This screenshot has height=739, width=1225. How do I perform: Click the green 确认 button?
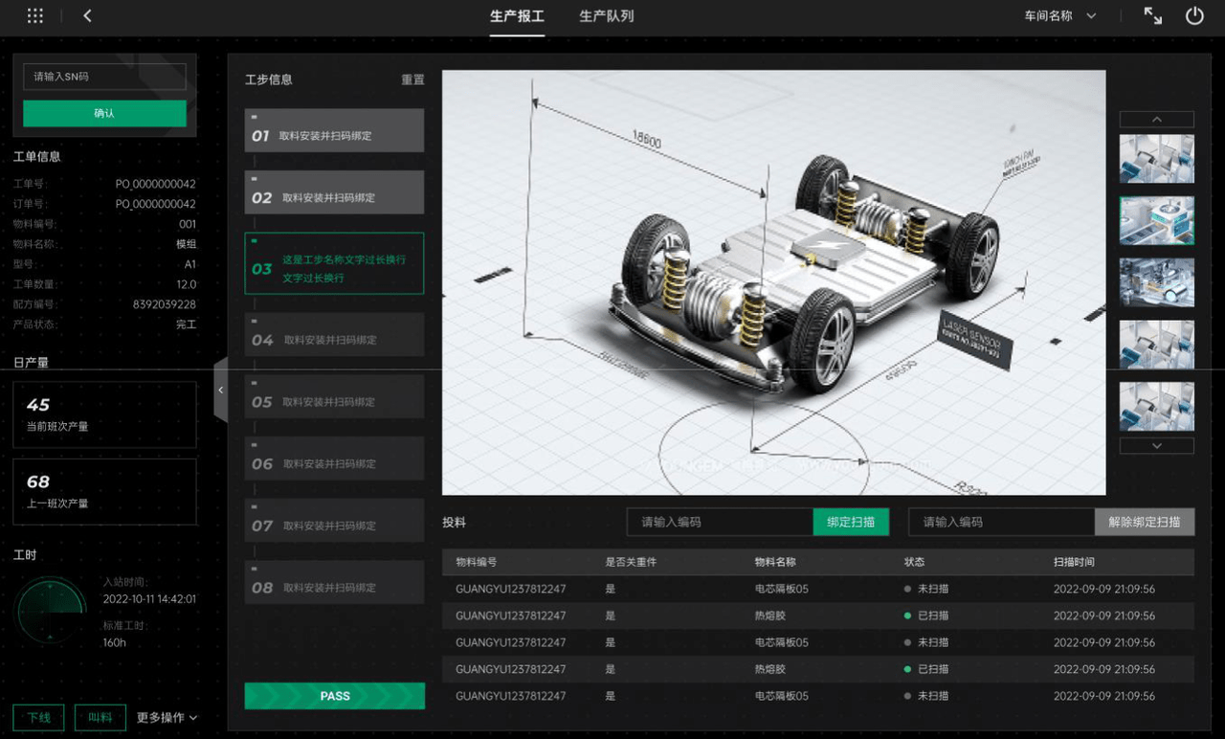(104, 113)
